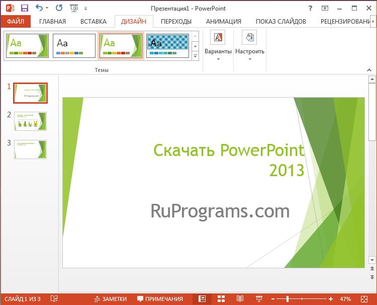Screen dimensions: 377x305
Task: Open ribbon display options icon
Action: (325, 8)
